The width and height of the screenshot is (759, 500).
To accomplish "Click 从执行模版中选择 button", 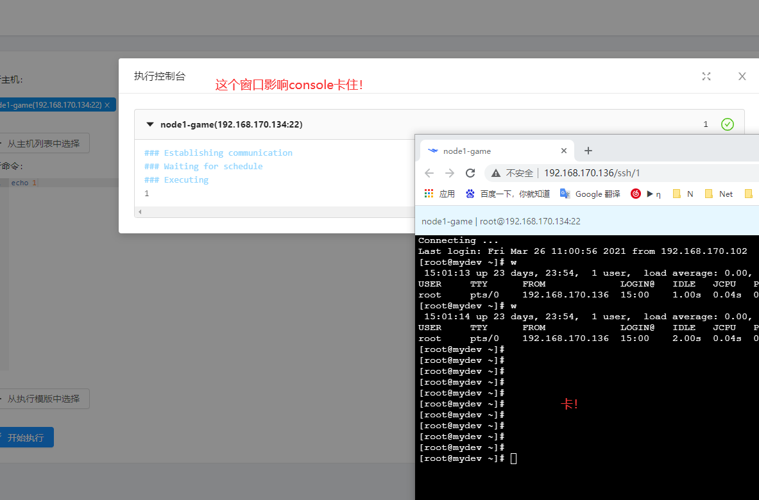I will click(44, 399).
